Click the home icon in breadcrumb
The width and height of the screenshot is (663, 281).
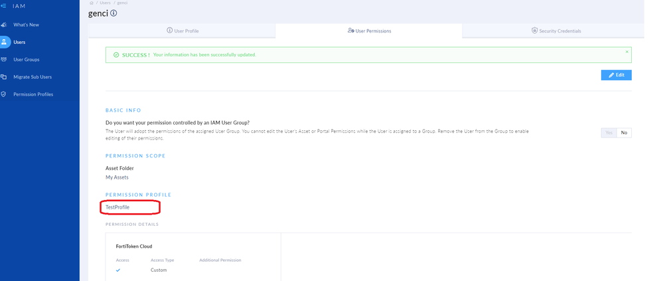coord(92,3)
